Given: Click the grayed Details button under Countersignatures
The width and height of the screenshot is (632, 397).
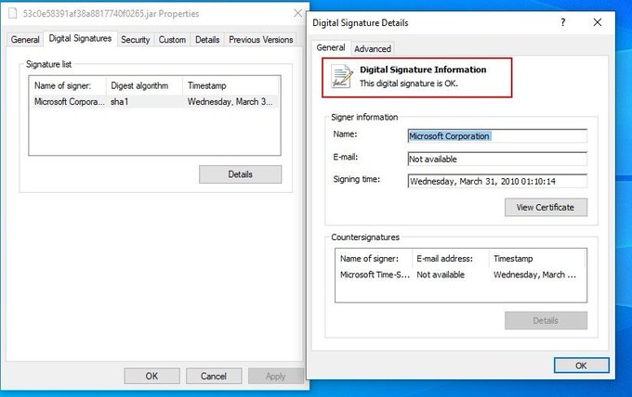Looking at the screenshot, I should tap(546, 321).
